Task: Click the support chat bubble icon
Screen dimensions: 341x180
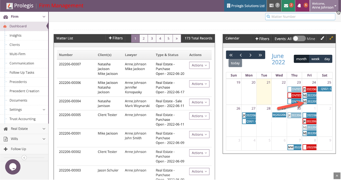Action: pos(13,167)
